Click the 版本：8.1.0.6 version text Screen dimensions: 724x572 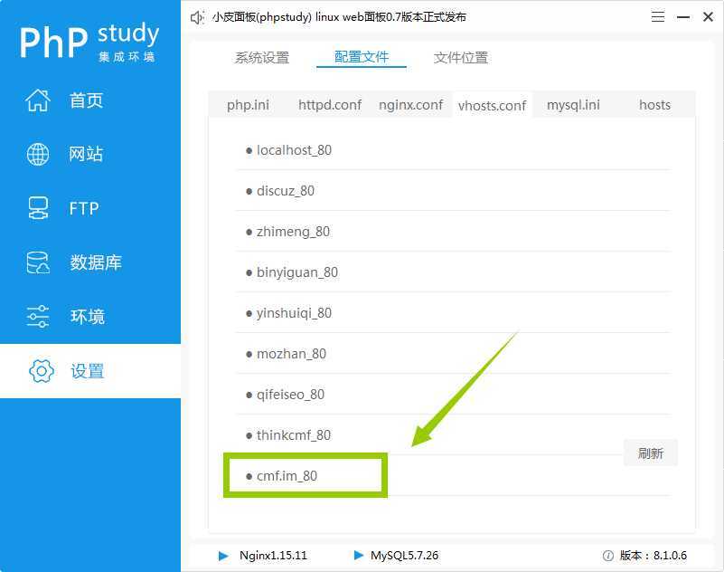point(653,556)
